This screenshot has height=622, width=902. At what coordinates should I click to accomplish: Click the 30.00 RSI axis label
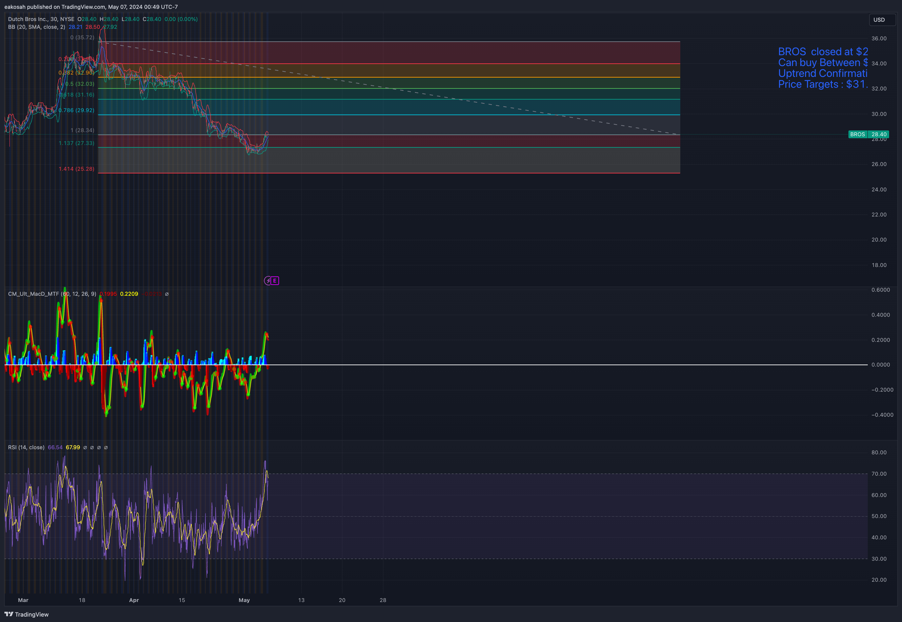pos(879,559)
